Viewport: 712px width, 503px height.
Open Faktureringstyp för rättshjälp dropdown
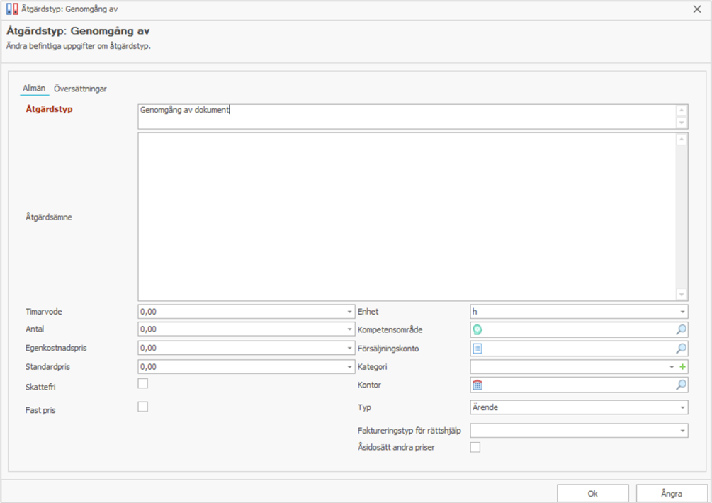point(682,431)
